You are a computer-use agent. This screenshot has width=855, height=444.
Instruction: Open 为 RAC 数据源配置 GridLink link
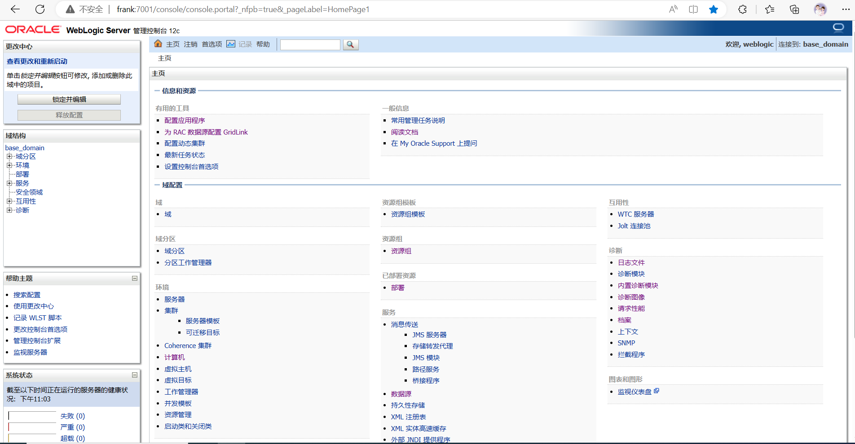[206, 132]
